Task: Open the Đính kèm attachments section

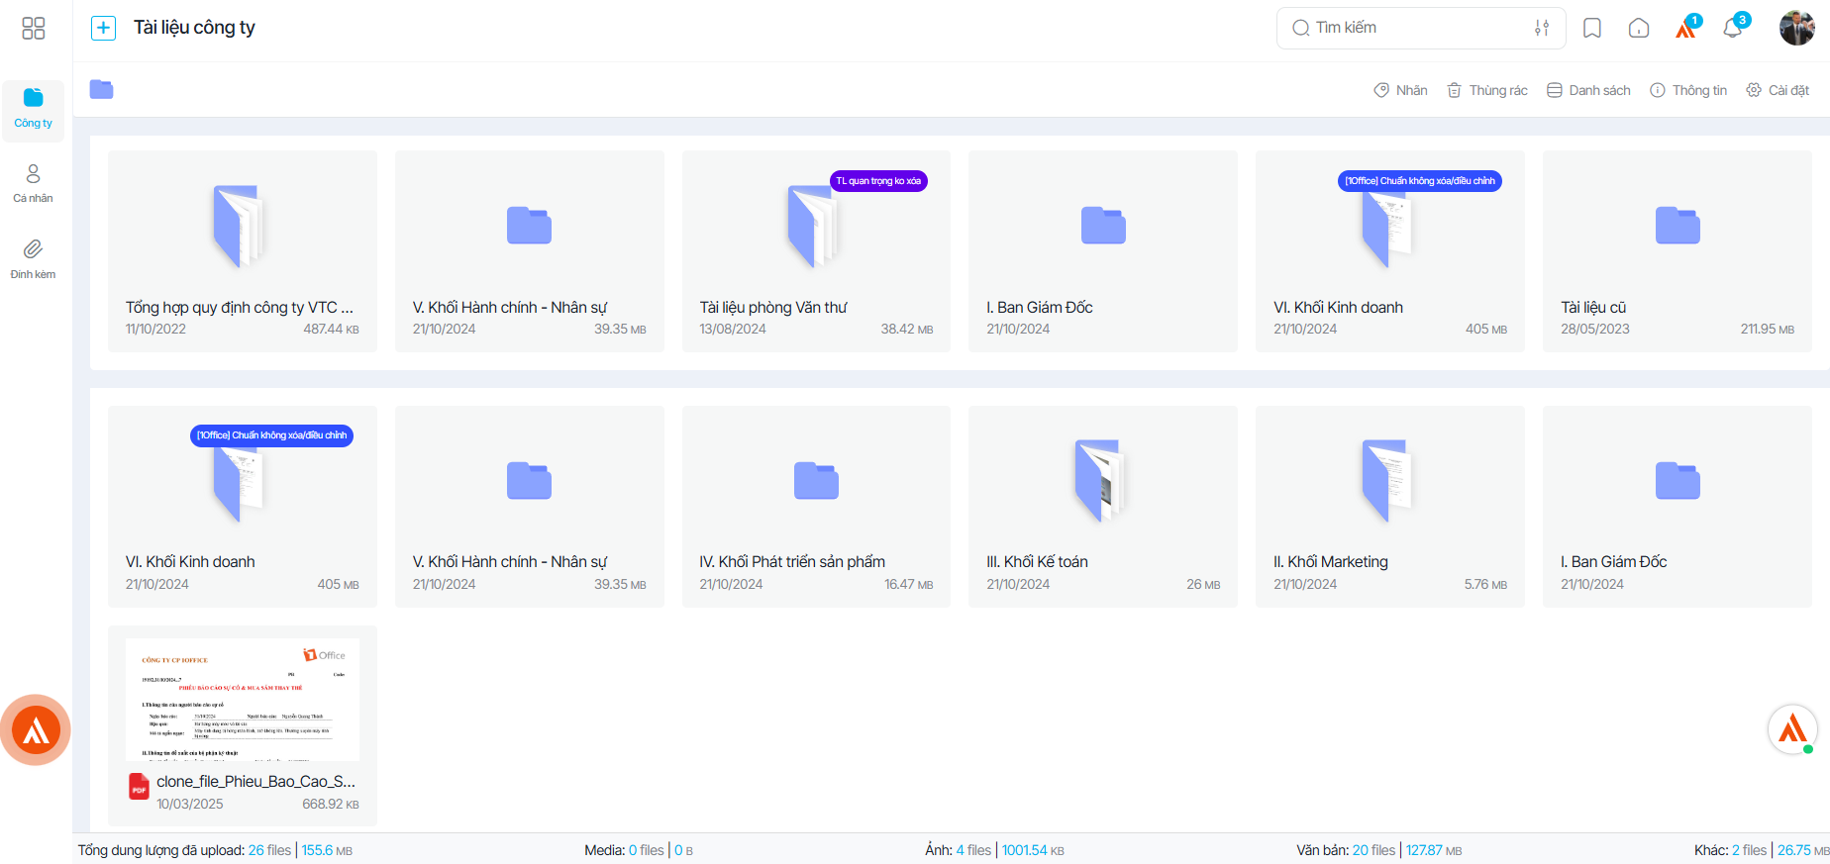Action: click(34, 259)
